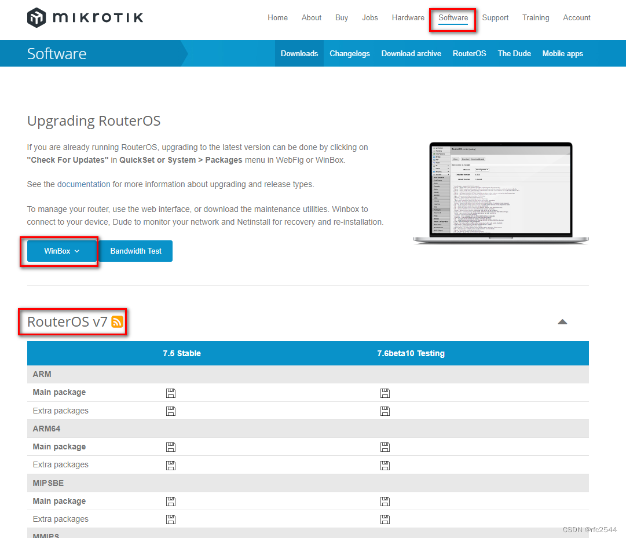Download ARM Main package 7.5 Stable
Image resolution: width=626 pixels, height=538 pixels.
click(x=171, y=393)
